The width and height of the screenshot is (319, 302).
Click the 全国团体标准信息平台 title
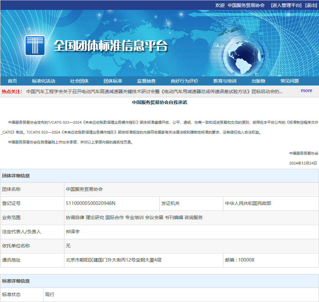coord(110,46)
